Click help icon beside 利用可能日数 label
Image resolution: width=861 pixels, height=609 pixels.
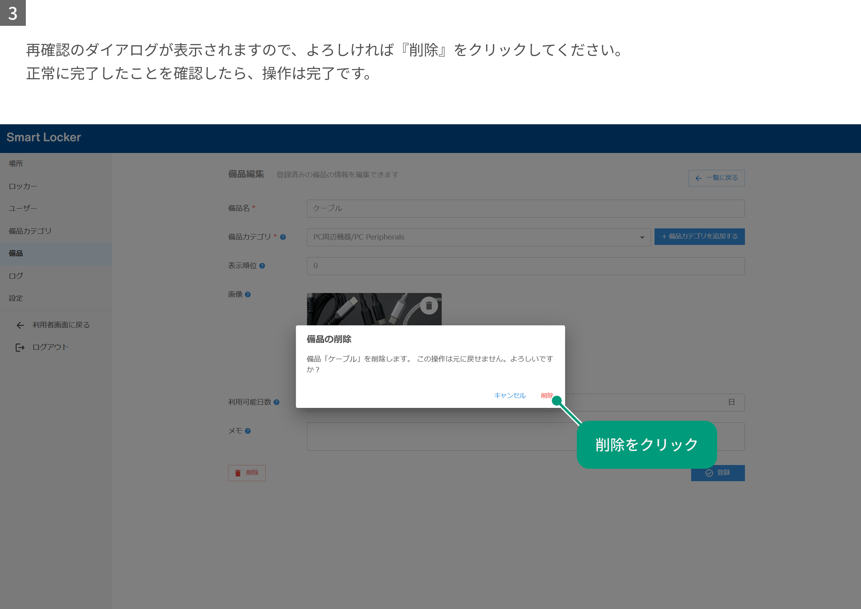point(276,402)
